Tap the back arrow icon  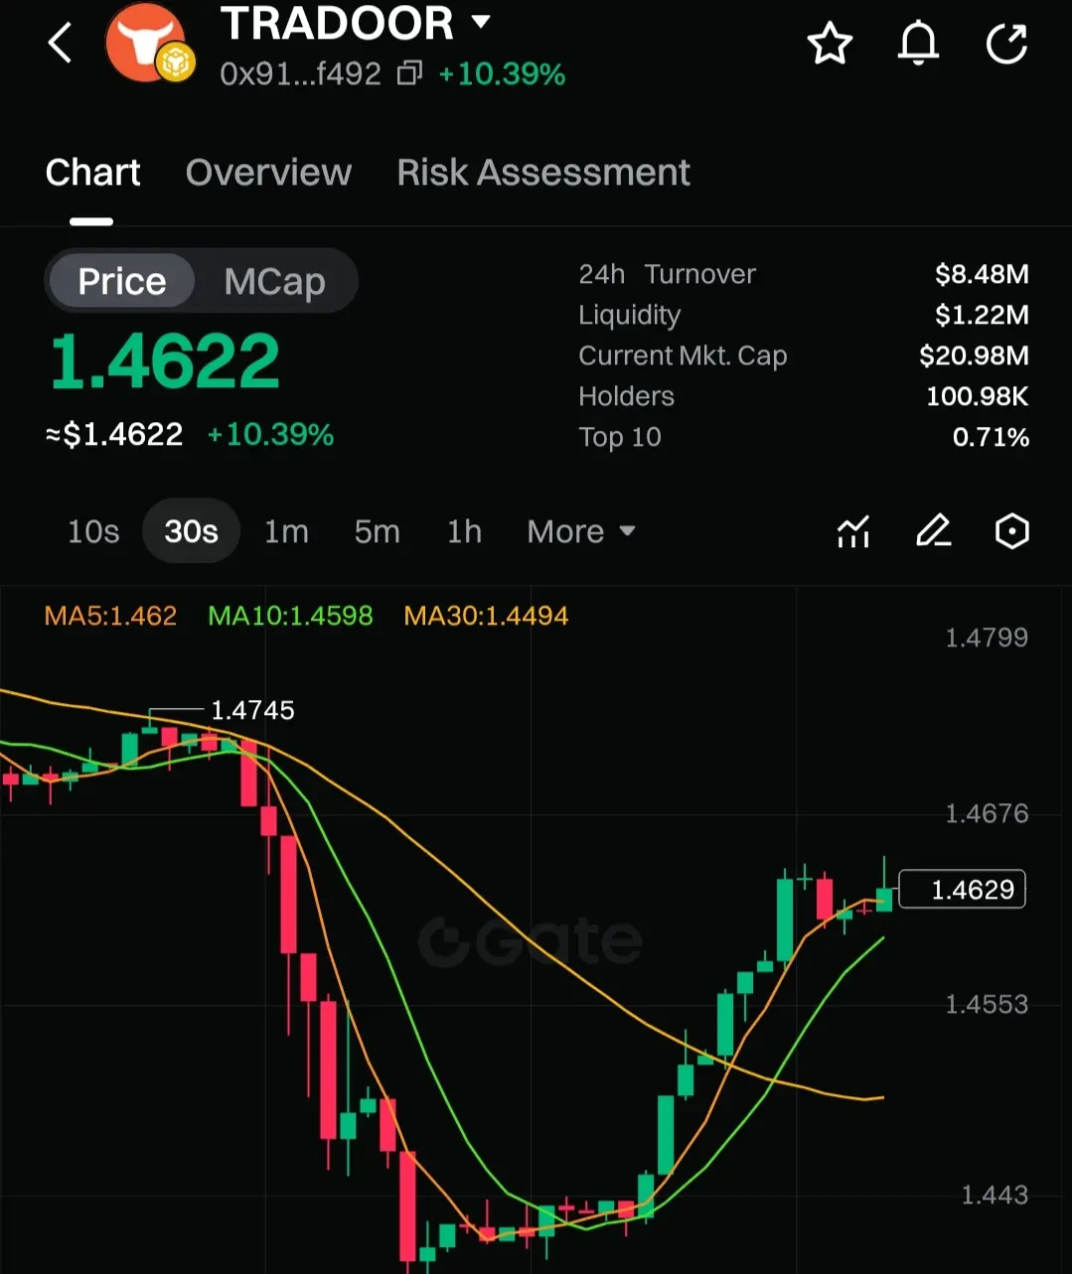pos(61,43)
